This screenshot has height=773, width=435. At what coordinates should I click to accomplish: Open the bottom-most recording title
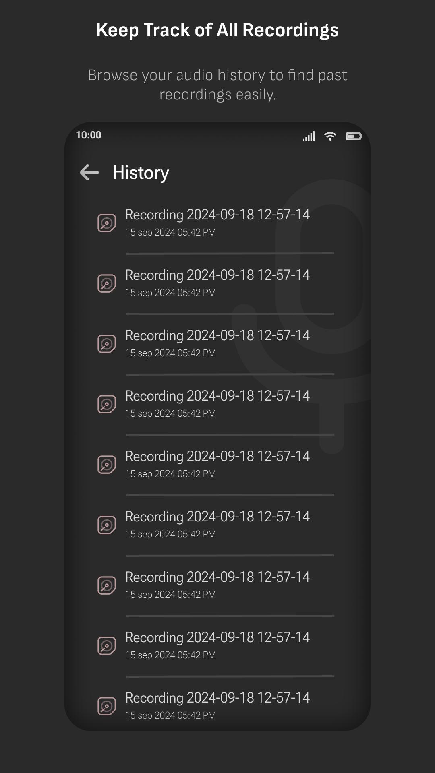point(217,698)
